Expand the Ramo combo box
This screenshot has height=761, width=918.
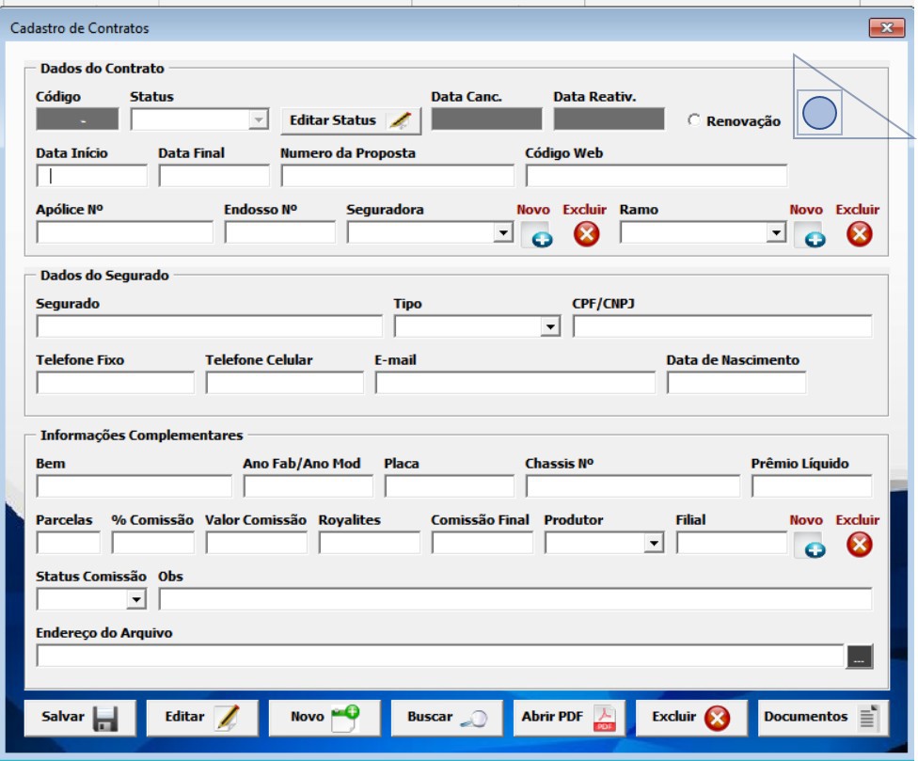[777, 232]
